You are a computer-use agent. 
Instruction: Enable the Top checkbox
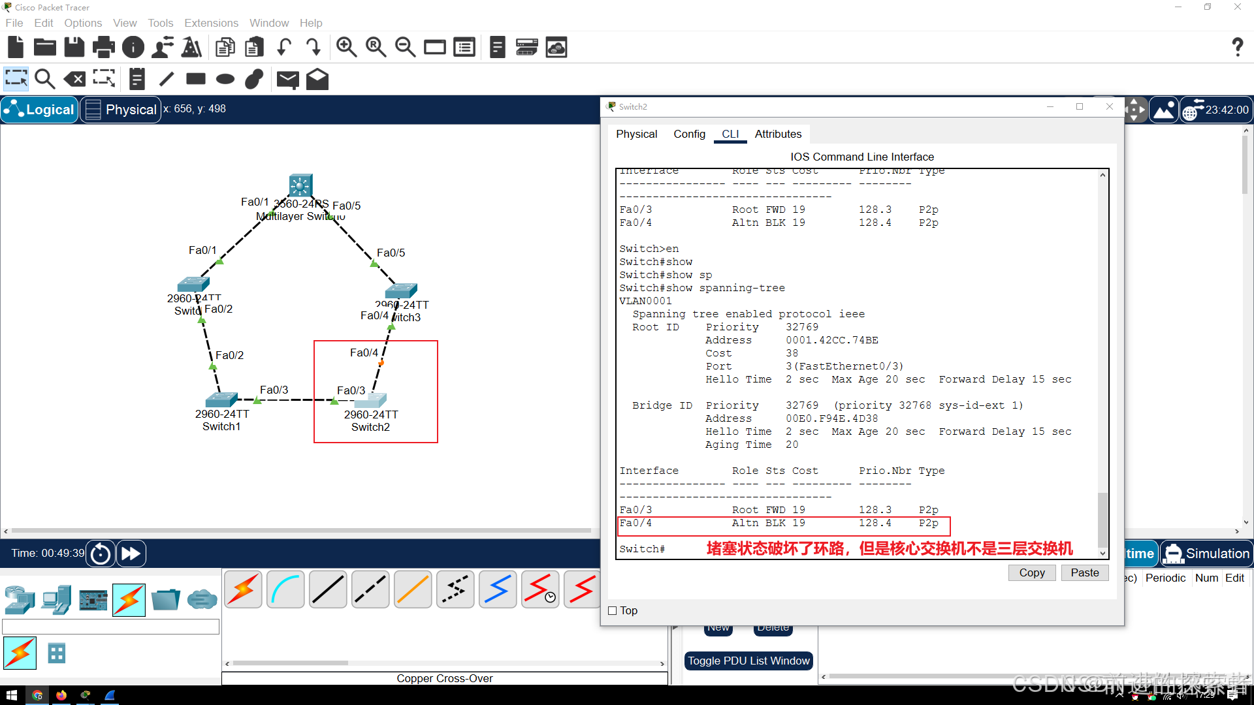613,610
